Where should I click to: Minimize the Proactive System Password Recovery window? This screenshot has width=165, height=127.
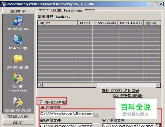pyautogui.click(x=150, y=4)
